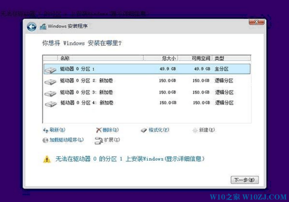Open the cannot install Windows details link
Image resolution: width=289 pixels, height=202 pixels.
130,159
